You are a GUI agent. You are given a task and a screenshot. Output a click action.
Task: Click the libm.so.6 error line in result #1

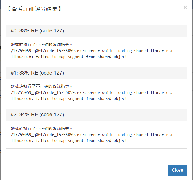click(x=69, y=98)
